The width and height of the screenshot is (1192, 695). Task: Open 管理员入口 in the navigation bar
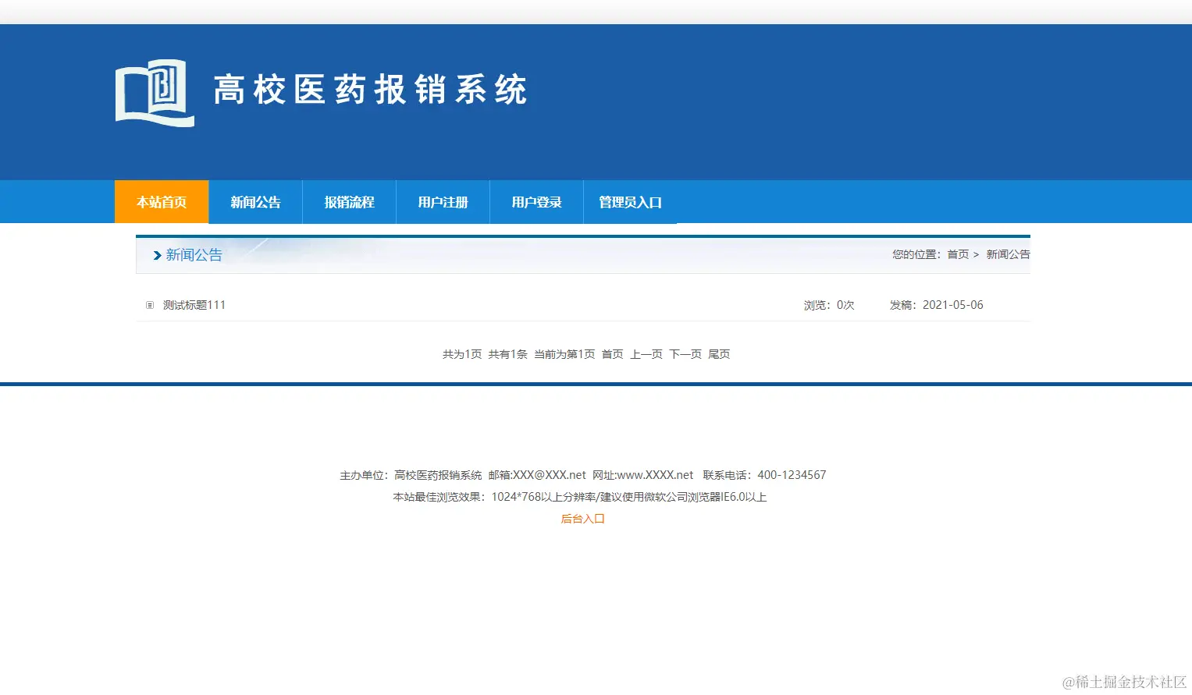pos(630,202)
